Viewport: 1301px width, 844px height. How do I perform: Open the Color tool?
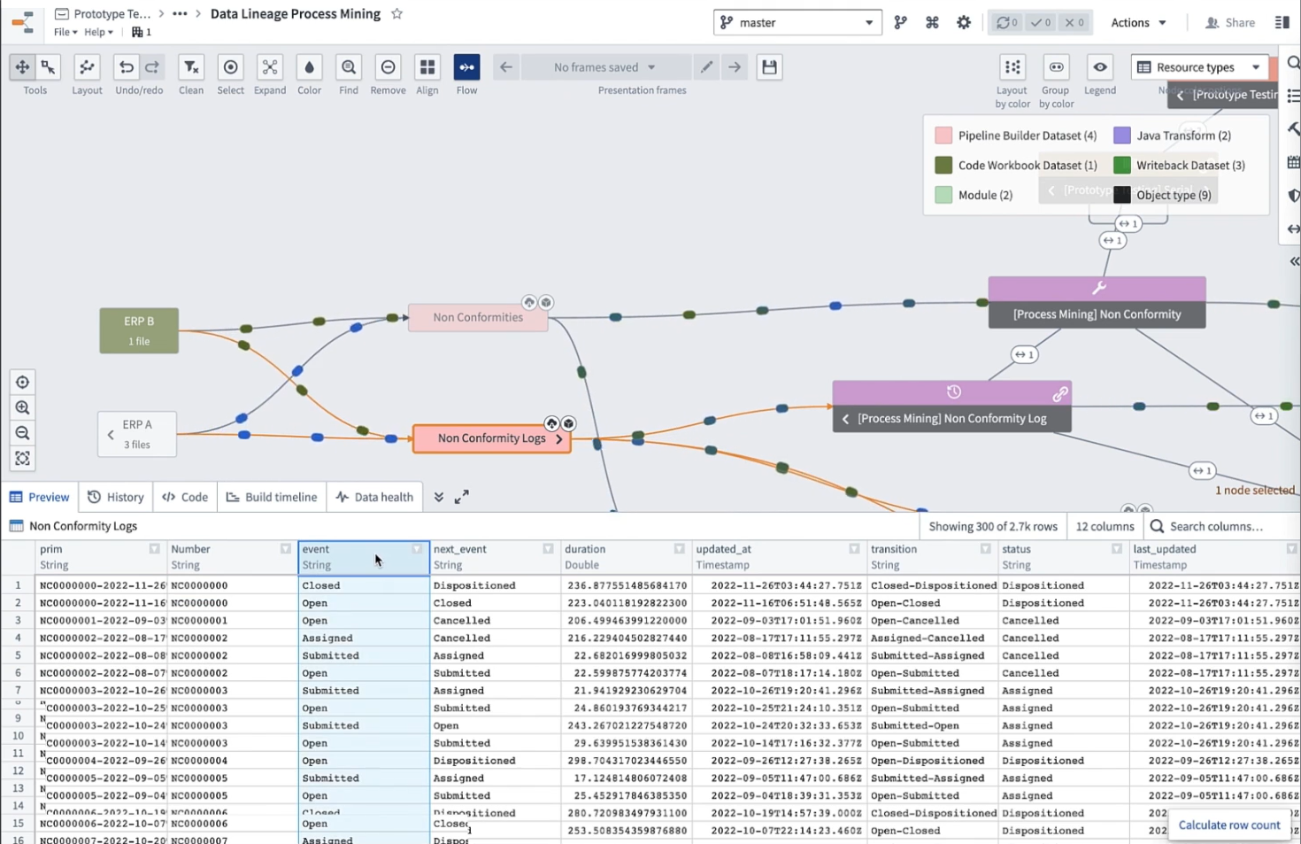click(309, 67)
